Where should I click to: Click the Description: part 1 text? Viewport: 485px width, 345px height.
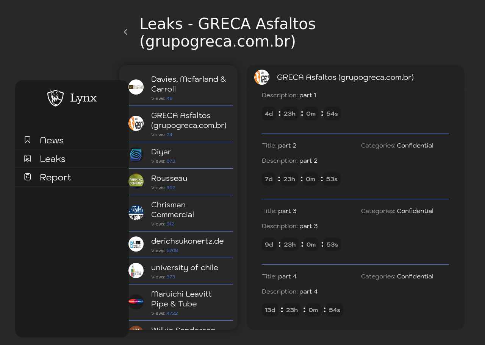(x=289, y=95)
